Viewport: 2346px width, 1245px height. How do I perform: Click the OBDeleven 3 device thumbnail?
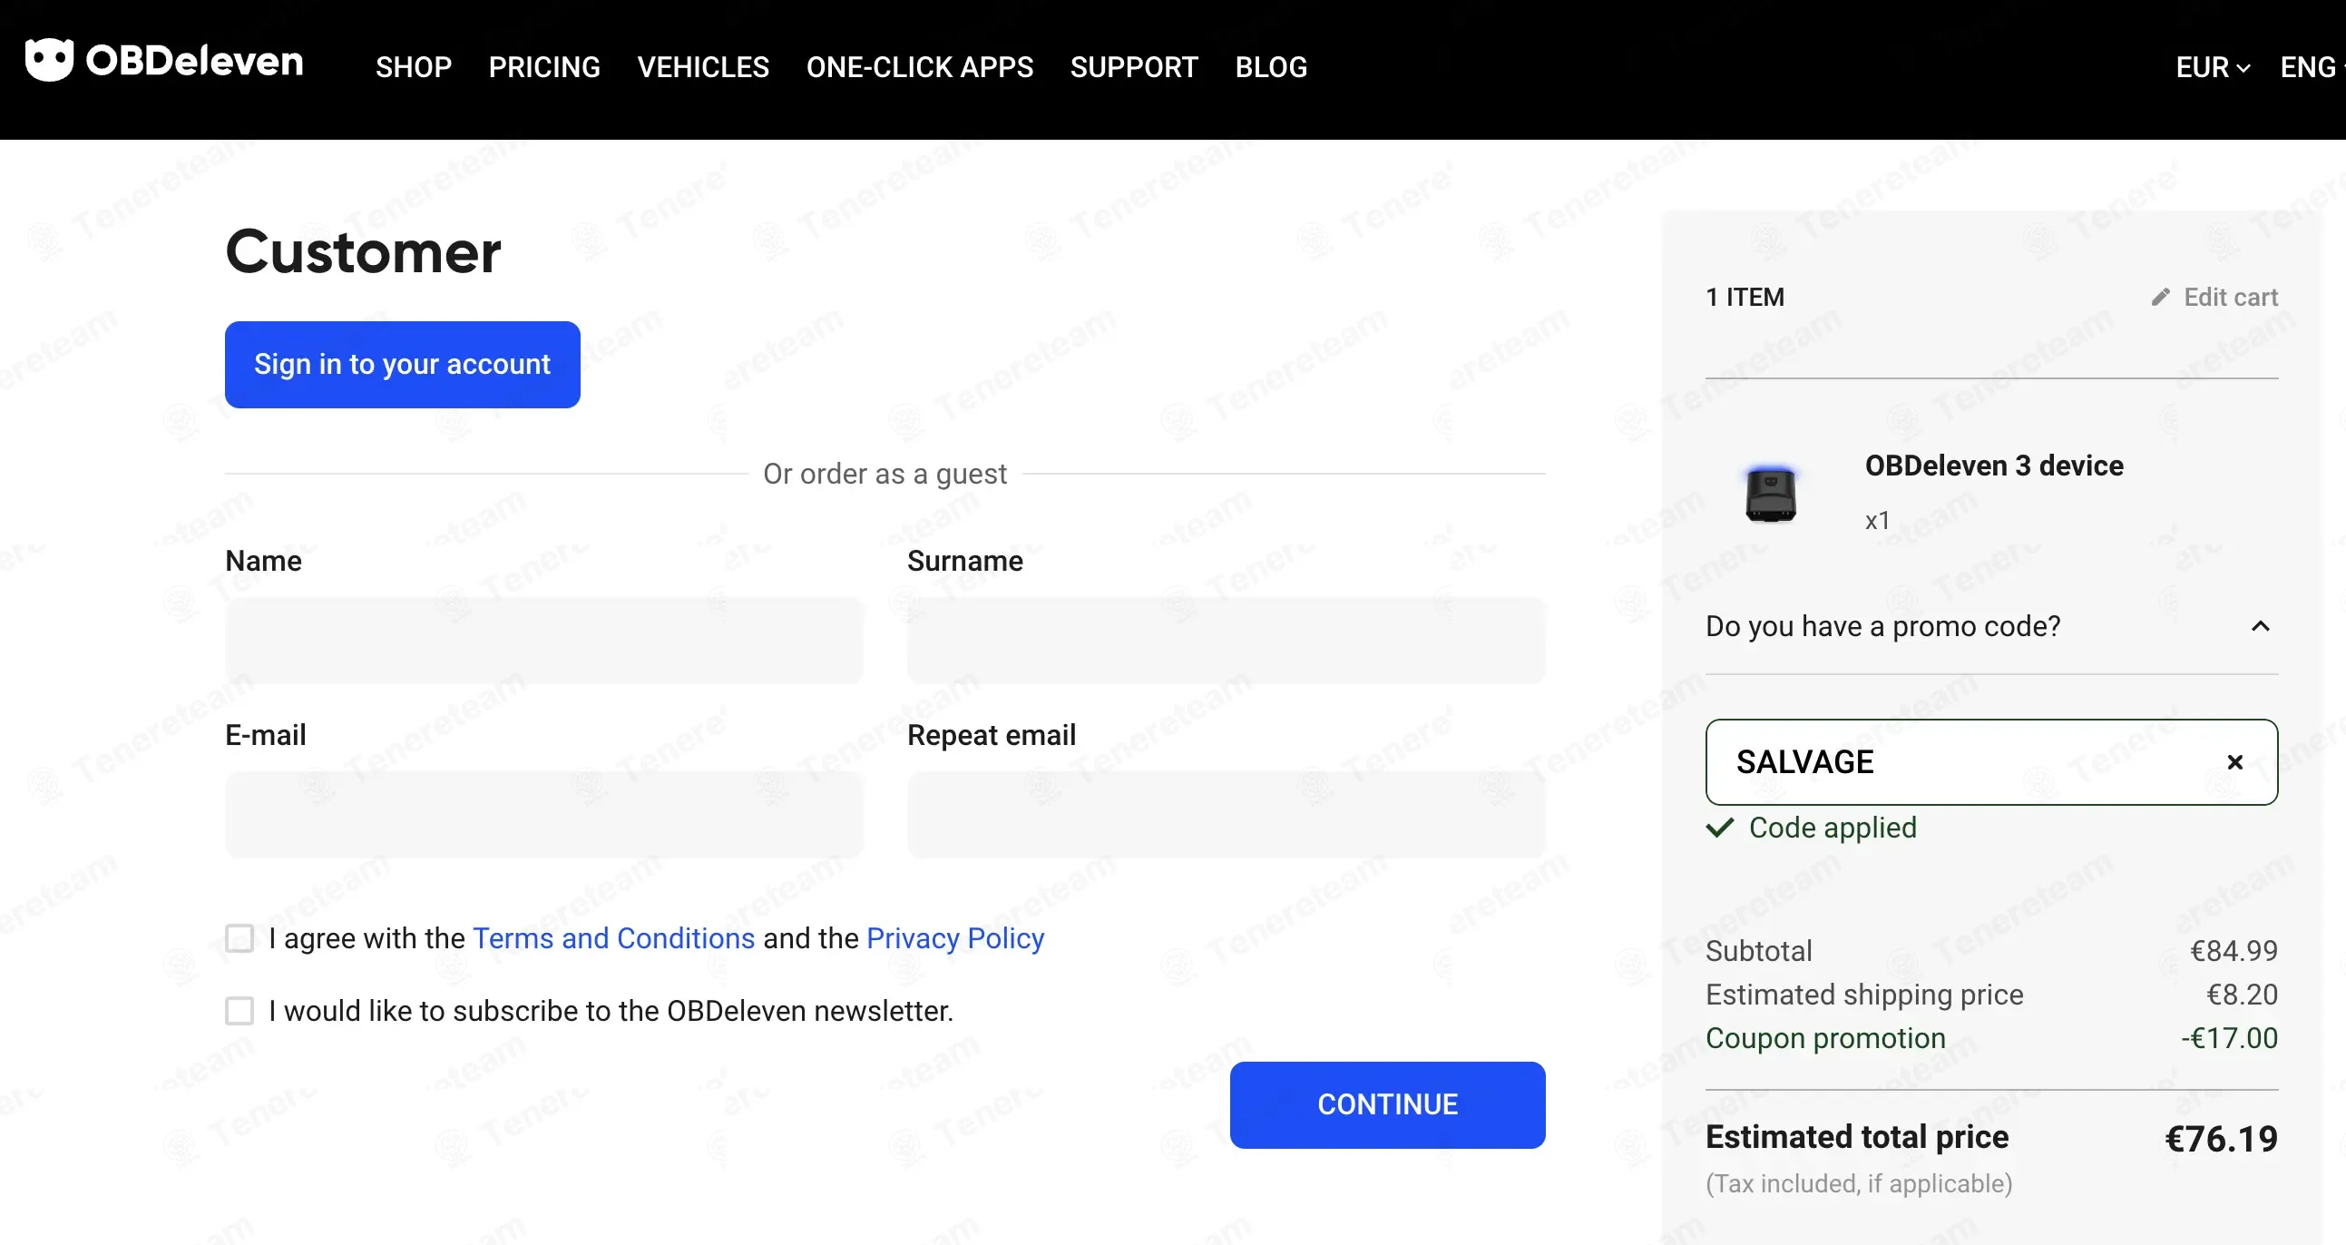pyautogui.click(x=1771, y=494)
